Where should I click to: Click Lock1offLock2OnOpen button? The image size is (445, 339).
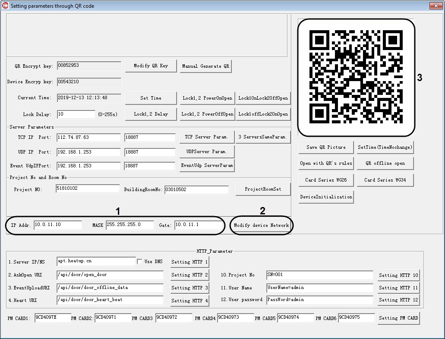point(263,114)
